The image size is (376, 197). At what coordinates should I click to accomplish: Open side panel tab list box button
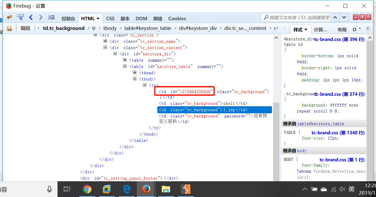(x=368, y=28)
